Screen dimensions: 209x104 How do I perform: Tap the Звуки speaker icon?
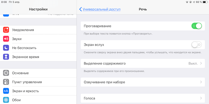(x=6, y=39)
